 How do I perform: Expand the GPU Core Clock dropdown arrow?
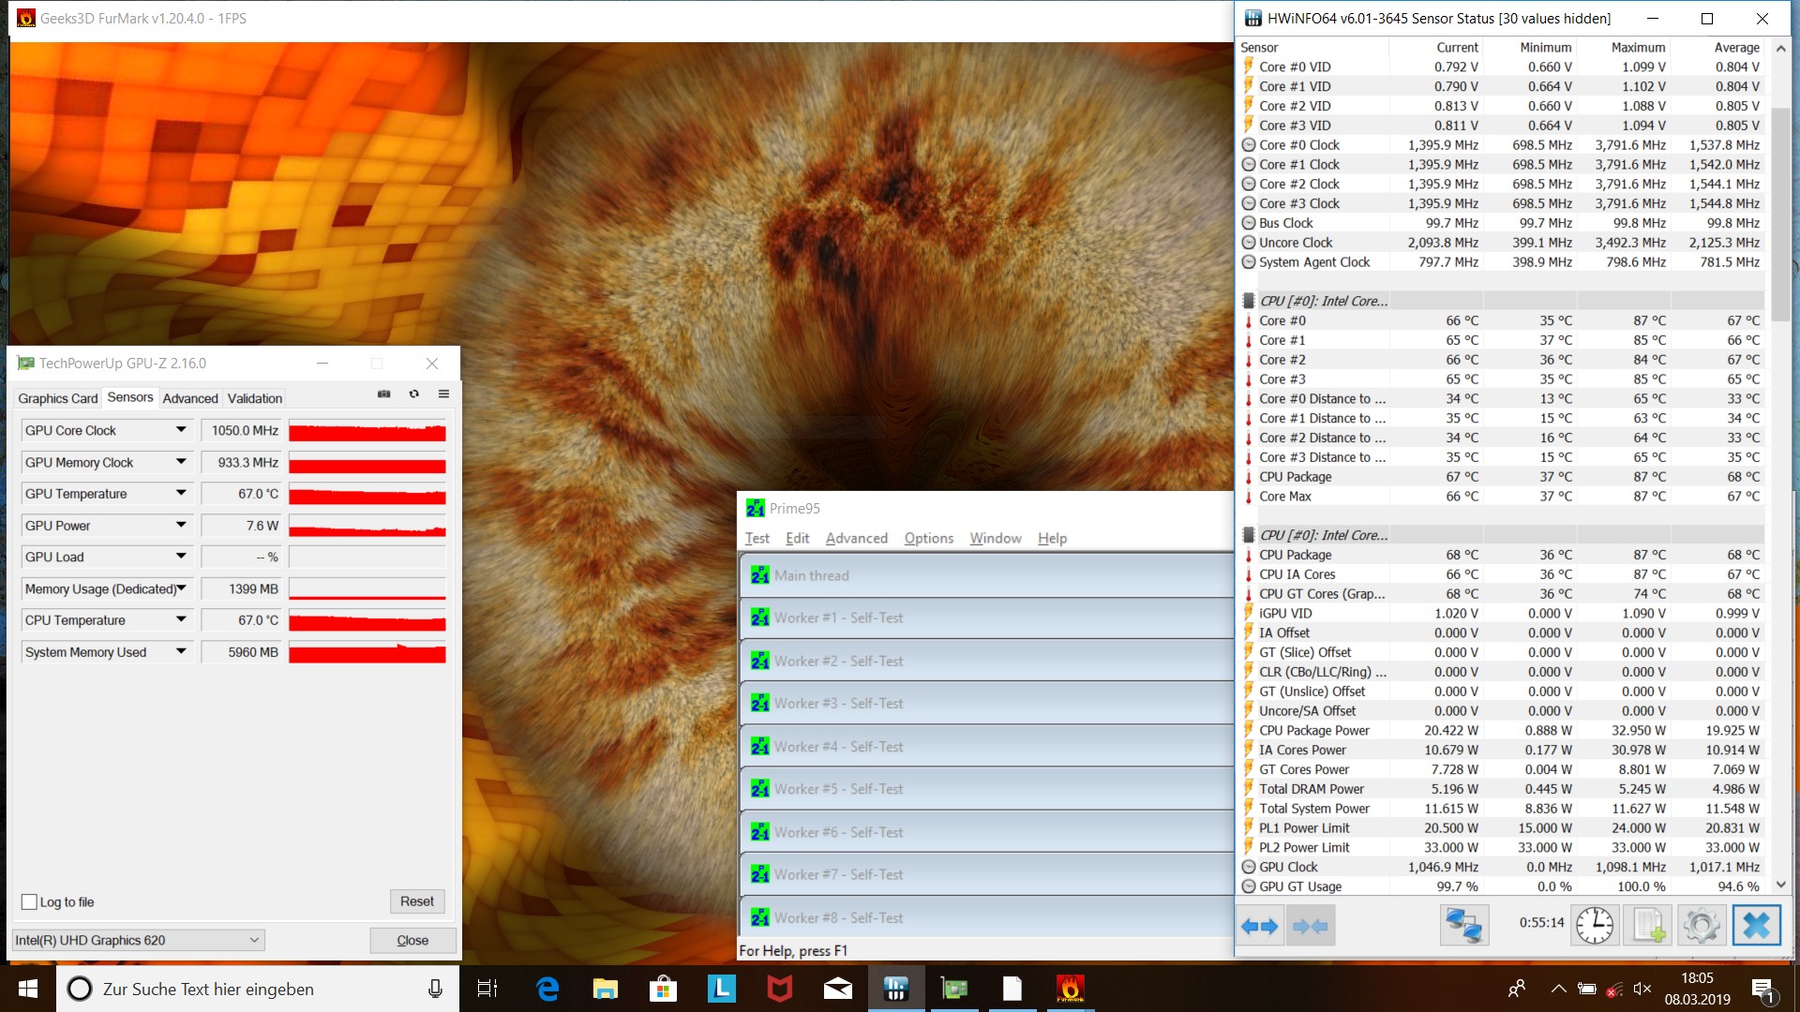click(x=181, y=430)
